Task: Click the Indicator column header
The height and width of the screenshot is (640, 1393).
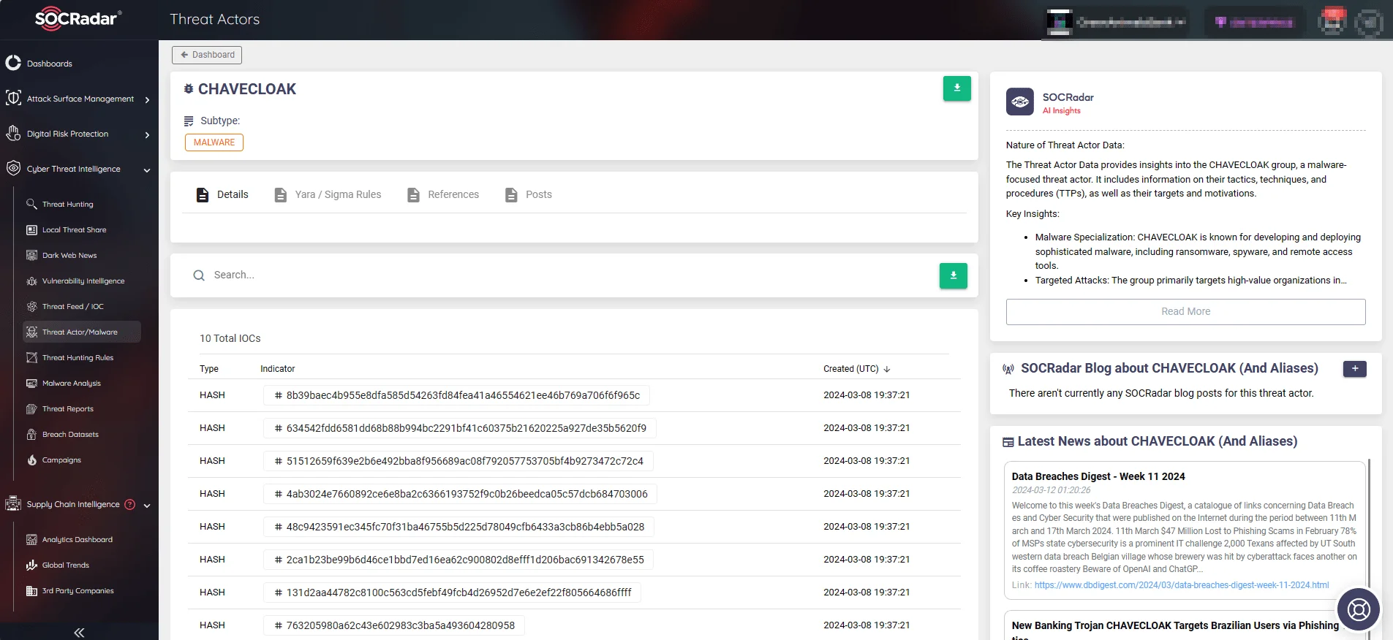Action: pos(278,369)
